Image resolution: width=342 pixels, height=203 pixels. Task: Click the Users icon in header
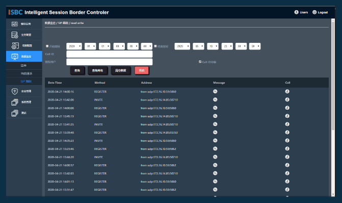pyautogui.click(x=296, y=12)
